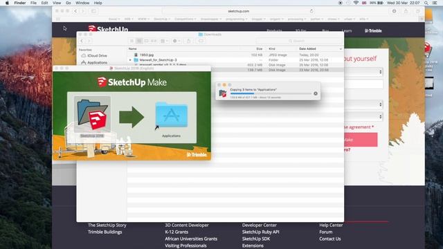Select the SketchUp disk icon on desktop
443x249 pixels.
pos(428,50)
